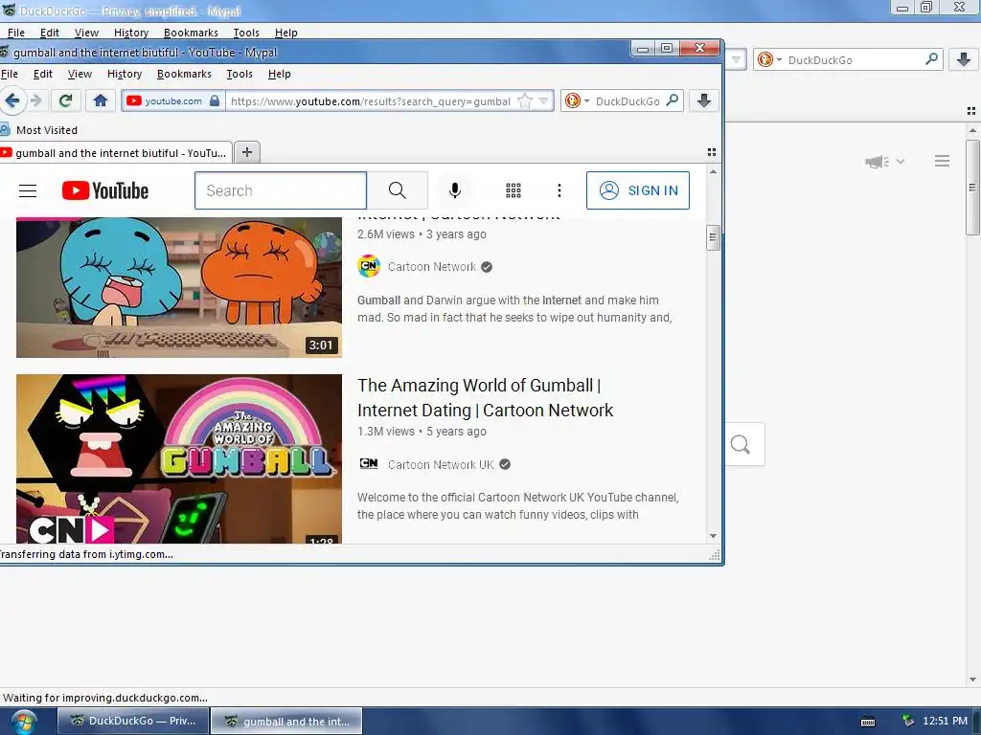
Task: Select the gumball and the internet YouTube tab
Action: click(116, 153)
